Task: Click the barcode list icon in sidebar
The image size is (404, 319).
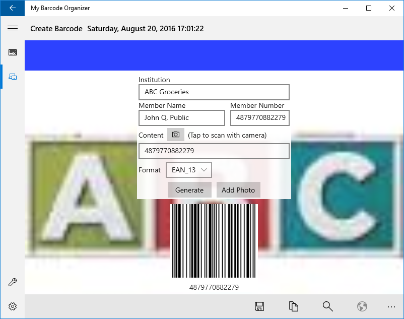Action: (x=13, y=52)
